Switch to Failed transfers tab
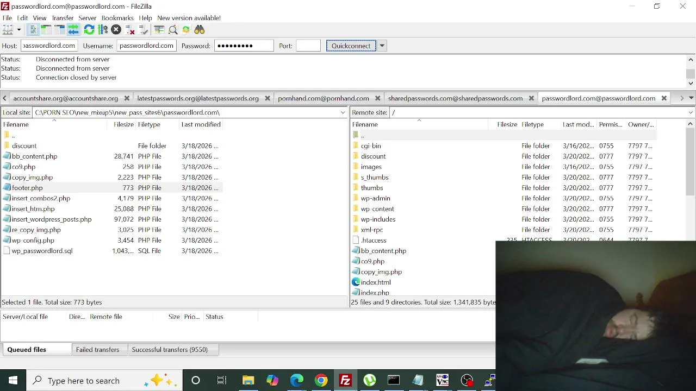Viewport: 696px width, 391px height. point(97,350)
